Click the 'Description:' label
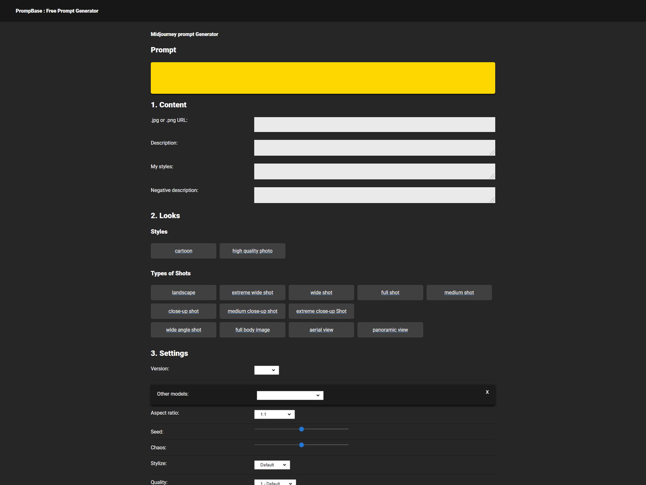 pos(164,143)
